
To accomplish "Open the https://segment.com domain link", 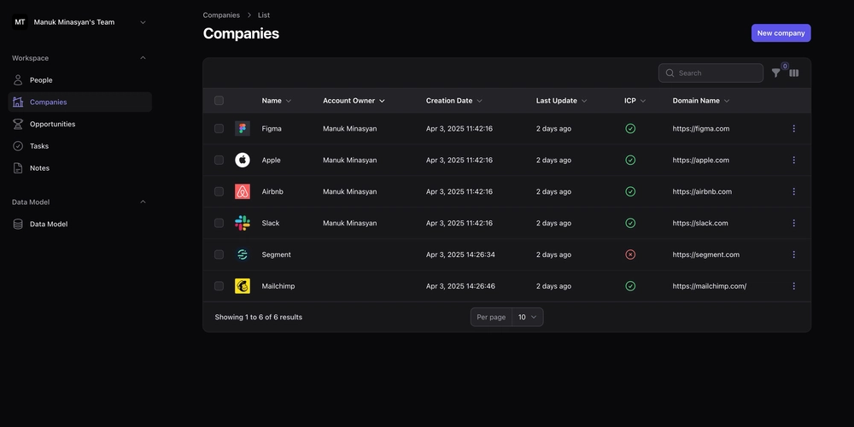I will coord(706,254).
